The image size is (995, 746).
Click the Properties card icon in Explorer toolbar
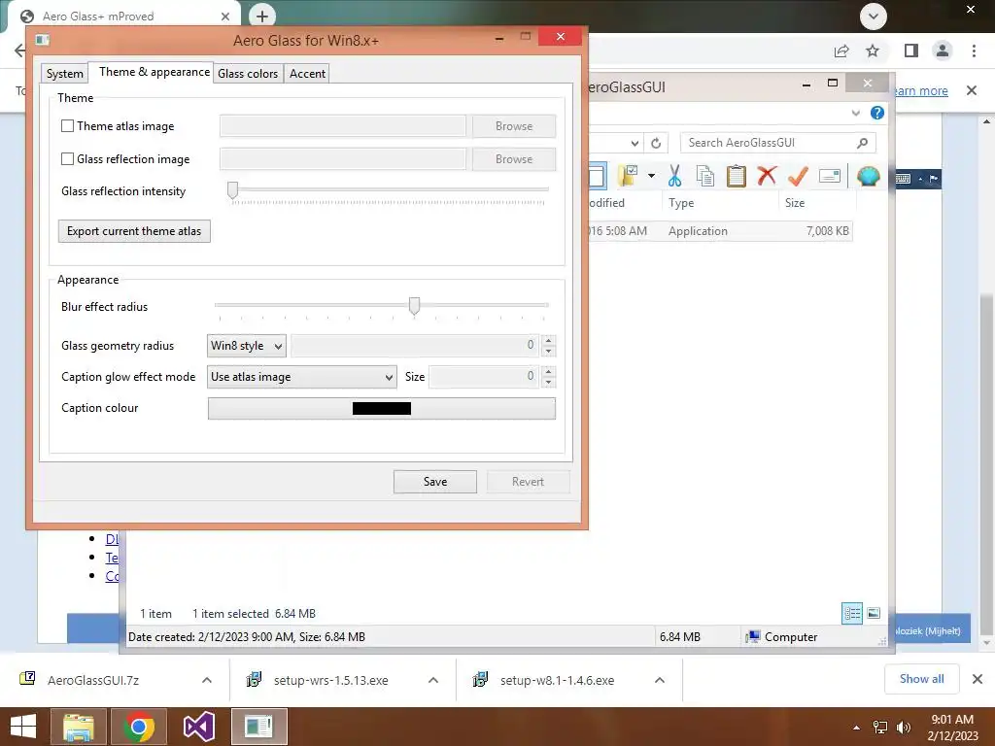point(830,176)
